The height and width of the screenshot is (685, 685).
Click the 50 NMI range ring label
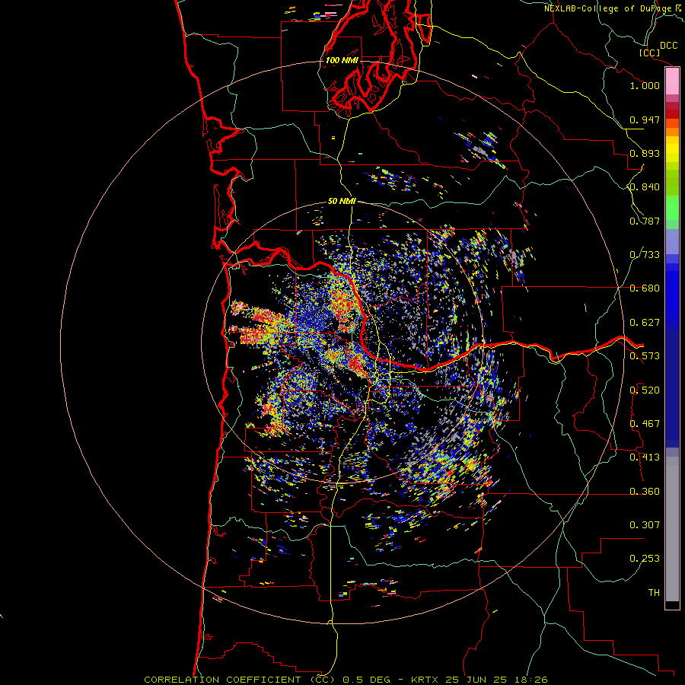click(342, 202)
